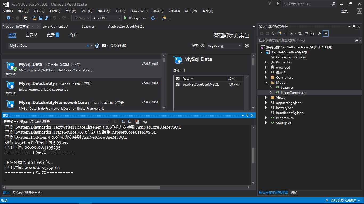Expand the Controllers folder node
Image resolution: width=364 pixels, height=204 pixels.
(266, 78)
